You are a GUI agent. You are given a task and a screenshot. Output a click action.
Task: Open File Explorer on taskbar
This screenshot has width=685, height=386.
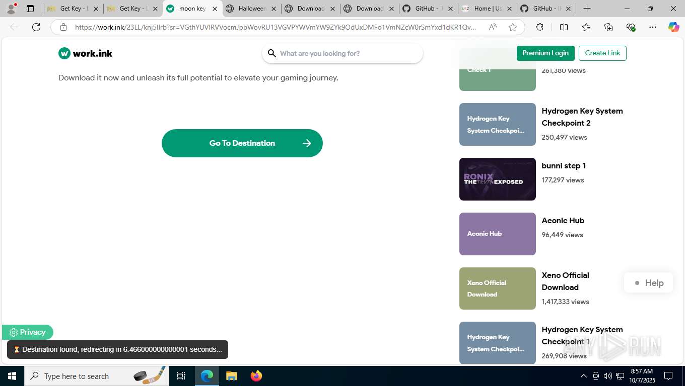click(231, 376)
